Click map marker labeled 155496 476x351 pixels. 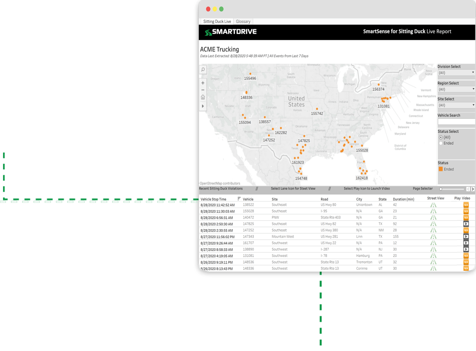[x=250, y=74]
